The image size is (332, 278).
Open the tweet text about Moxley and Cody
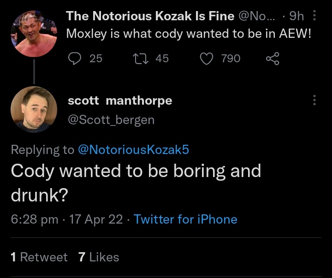click(189, 34)
